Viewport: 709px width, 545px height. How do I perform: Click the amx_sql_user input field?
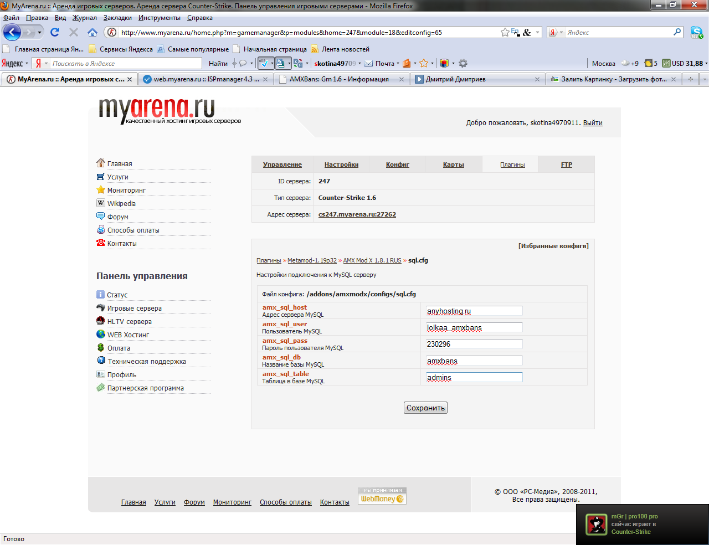(474, 327)
